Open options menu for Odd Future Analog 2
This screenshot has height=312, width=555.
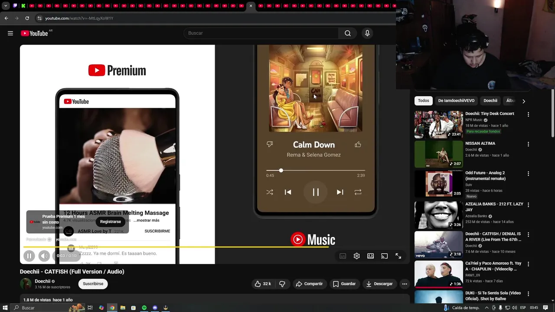tap(528, 174)
